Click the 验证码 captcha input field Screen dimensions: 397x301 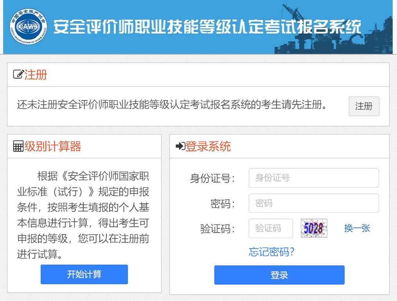tap(271, 228)
